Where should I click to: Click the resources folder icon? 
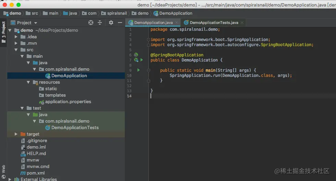(x=35, y=82)
